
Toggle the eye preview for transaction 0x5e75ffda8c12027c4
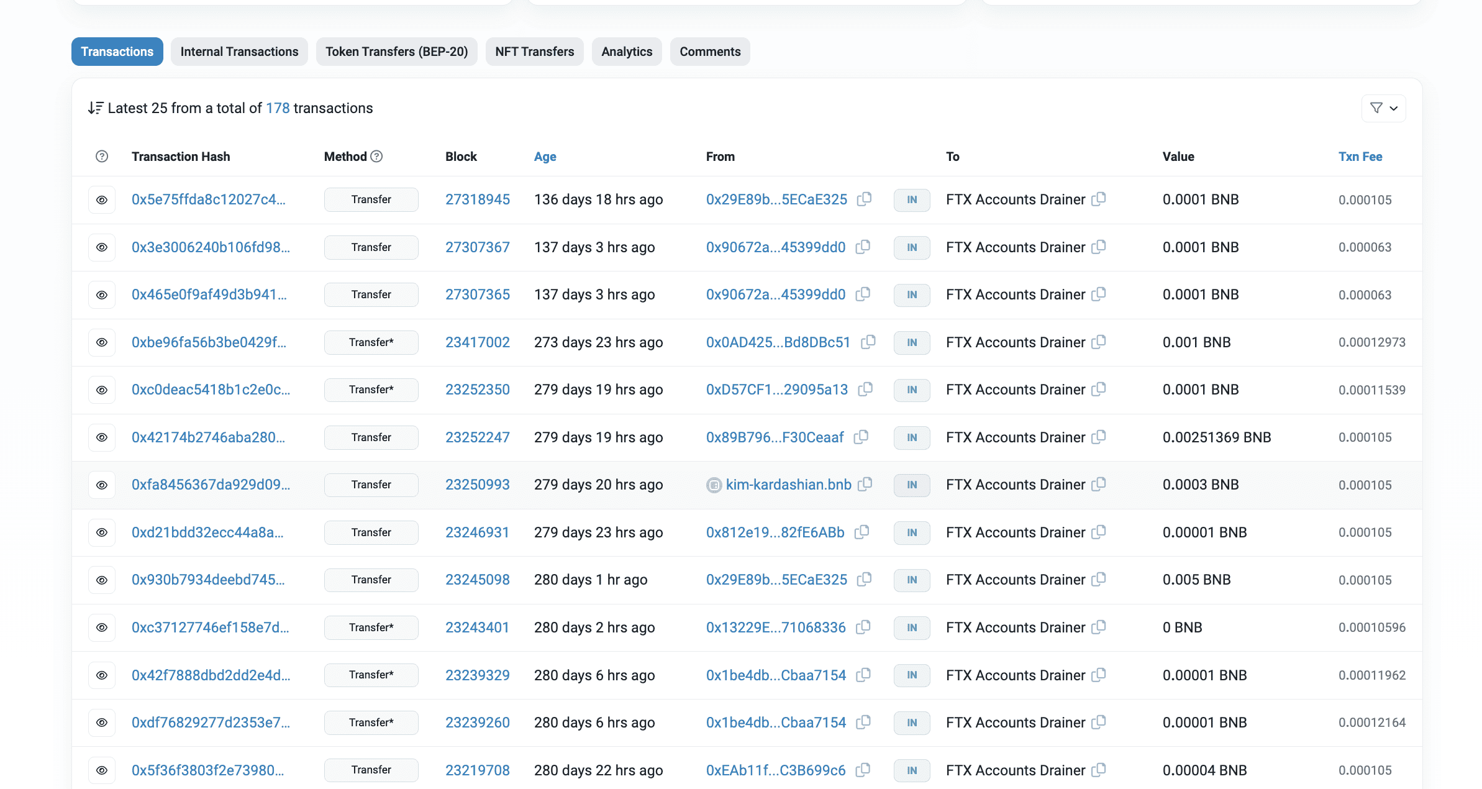102,200
